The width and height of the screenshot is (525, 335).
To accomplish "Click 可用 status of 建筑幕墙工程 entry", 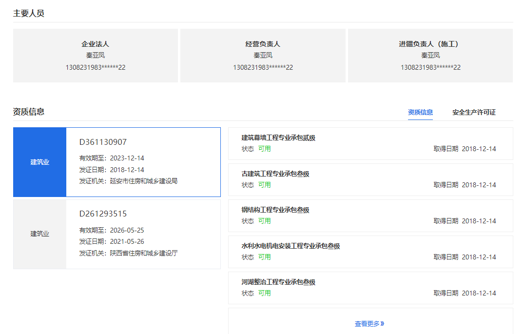I will pyautogui.click(x=264, y=149).
